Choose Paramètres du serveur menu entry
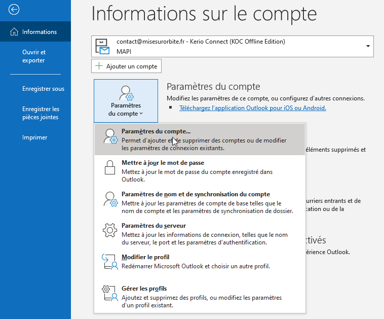The image size is (384, 319). pos(155,226)
